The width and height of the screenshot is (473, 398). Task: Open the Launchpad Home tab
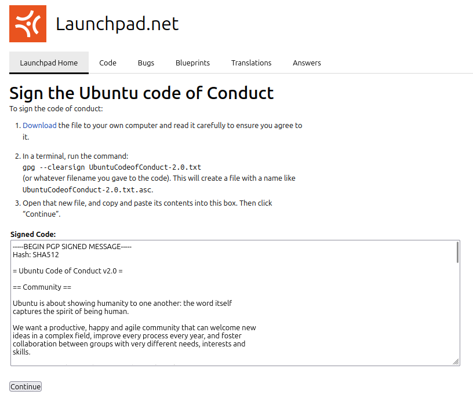point(49,63)
